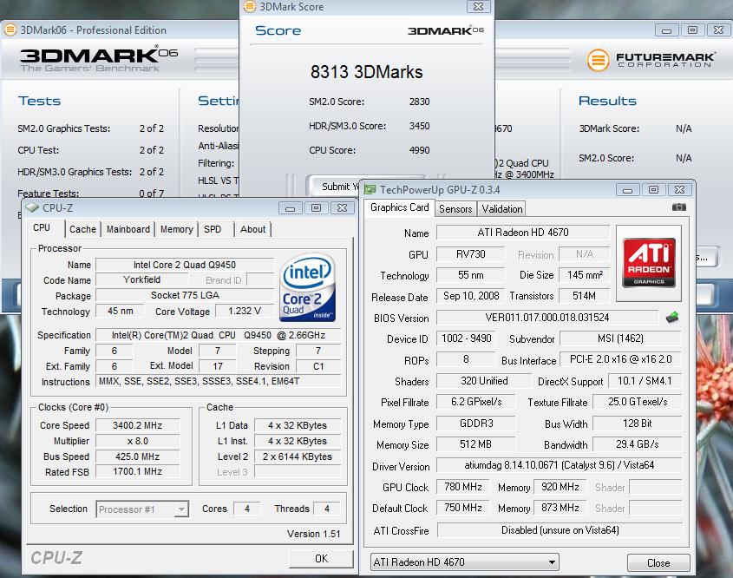Maximize the 3DMark06 main window

(693, 30)
